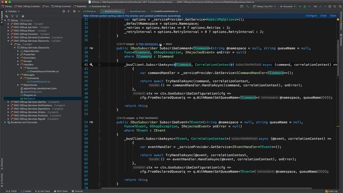Viewport: 343px width, 193px height.
Task: Hide the Solution explorer panel
Action: pyautogui.click(x=79, y=11)
